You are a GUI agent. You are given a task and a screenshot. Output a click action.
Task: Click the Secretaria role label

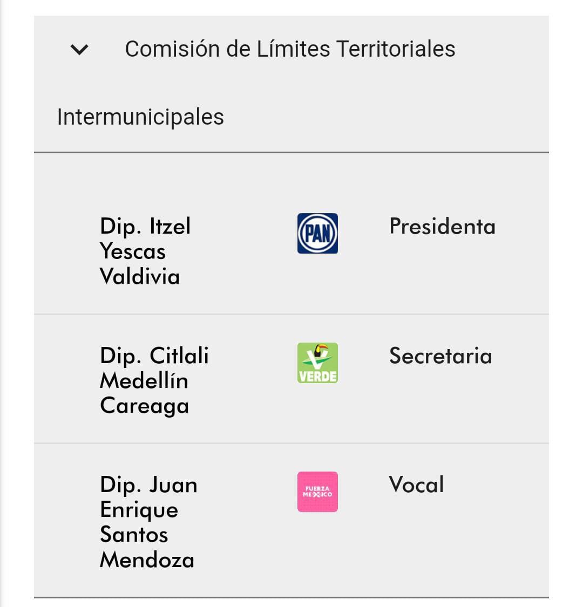click(x=441, y=356)
